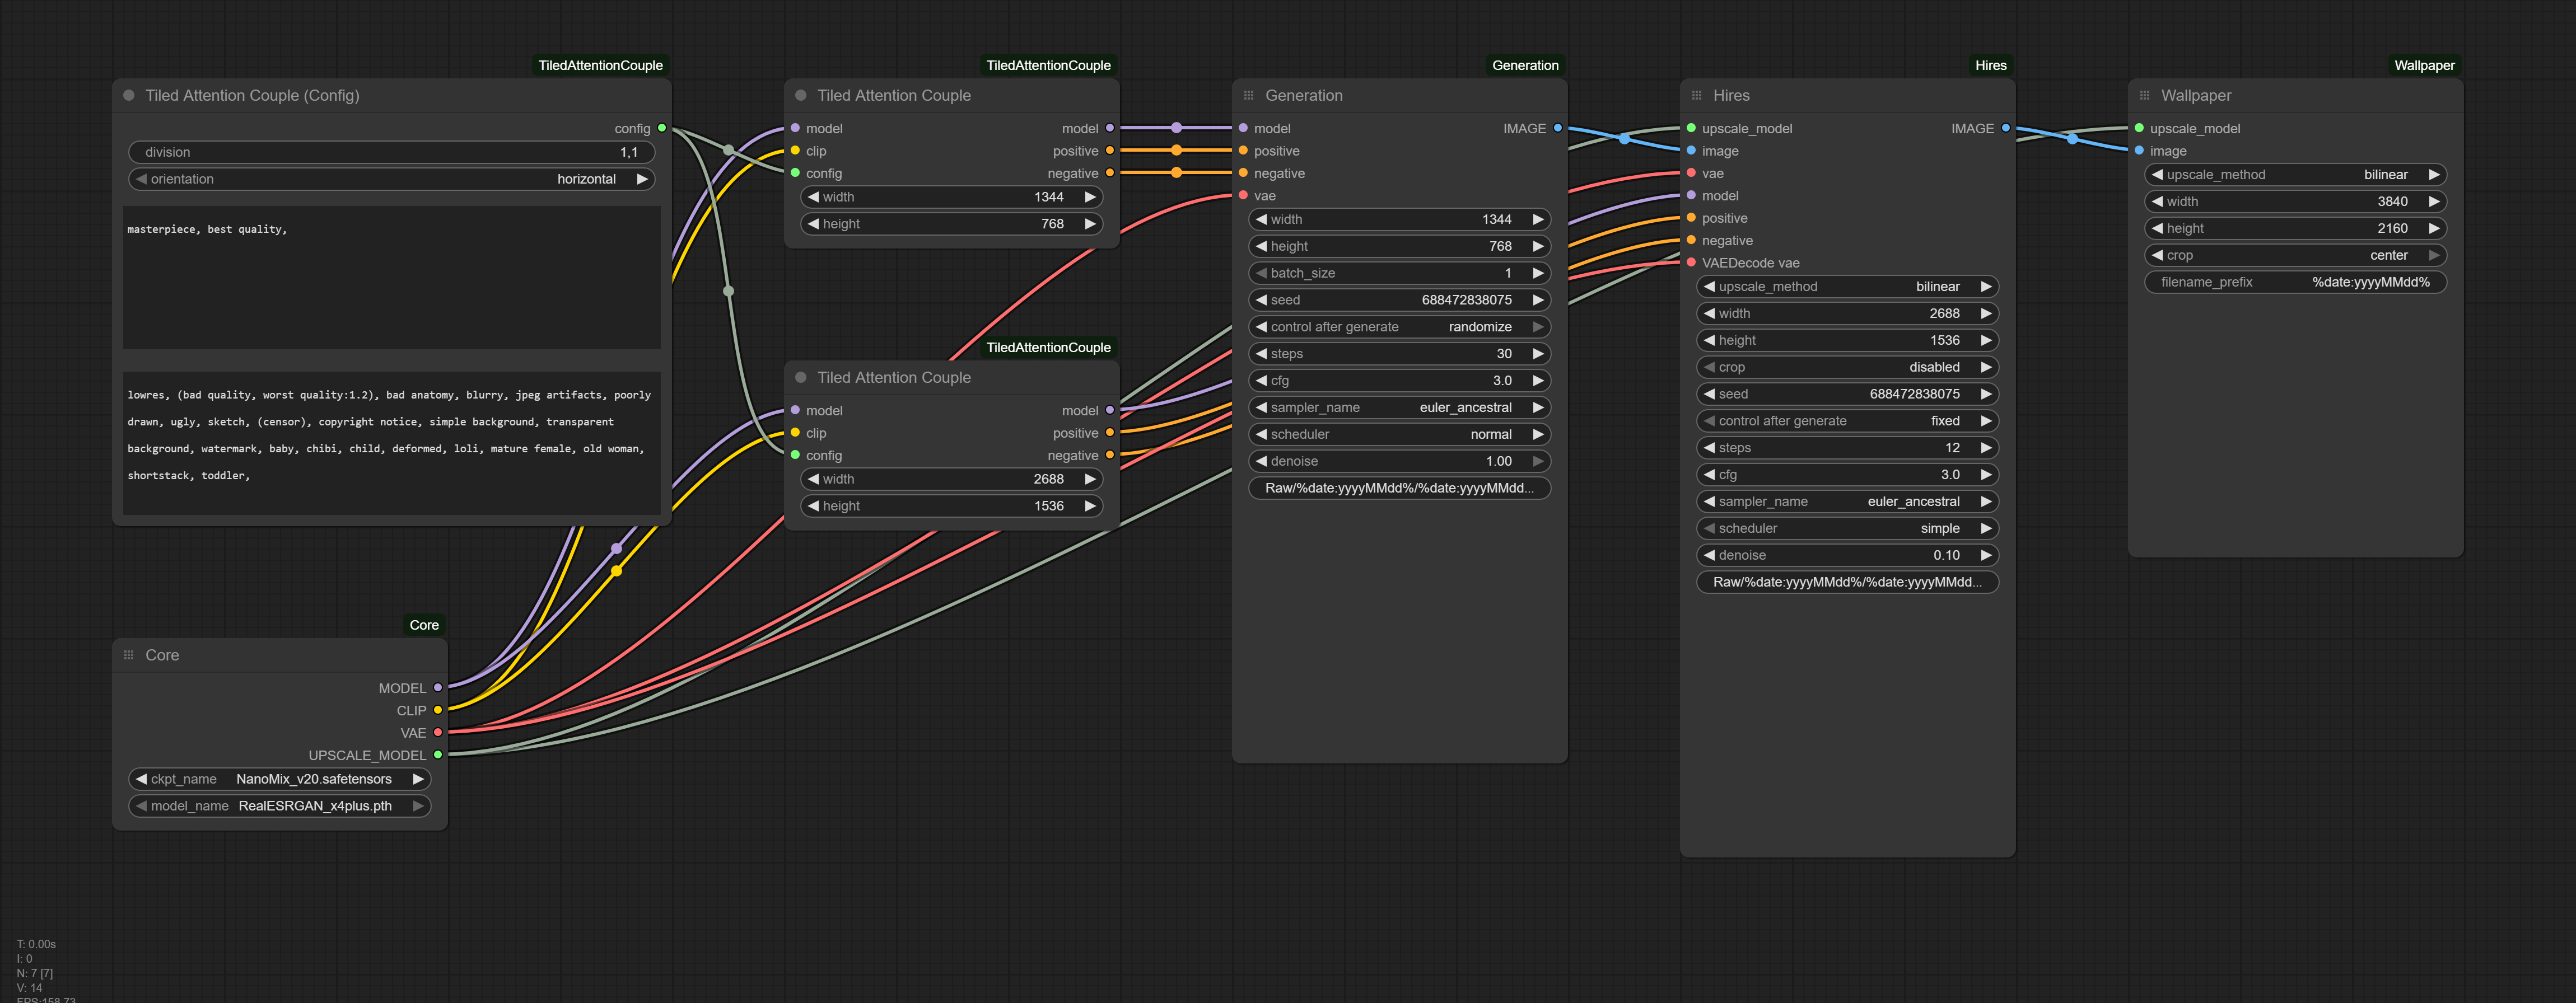This screenshot has height=1003, width=2576.
Task: Click the green Hires group label tab
Action: pyautogui.click(x=1990, y=65)
